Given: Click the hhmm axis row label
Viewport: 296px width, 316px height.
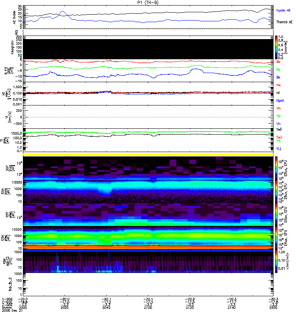Looking at the screenshot, I should [x=6, y=308].
